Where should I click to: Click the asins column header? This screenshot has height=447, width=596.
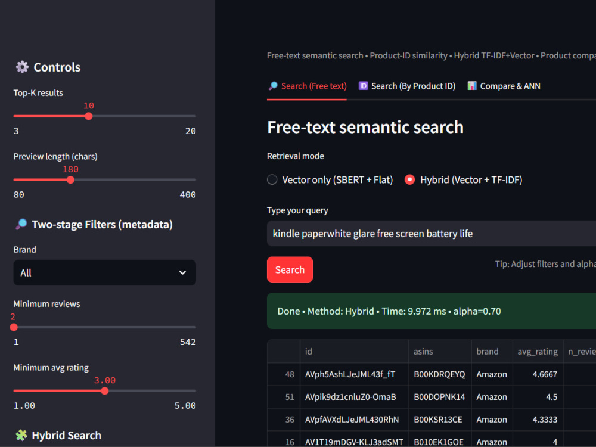pyautogui.click(x=440, y=352)
